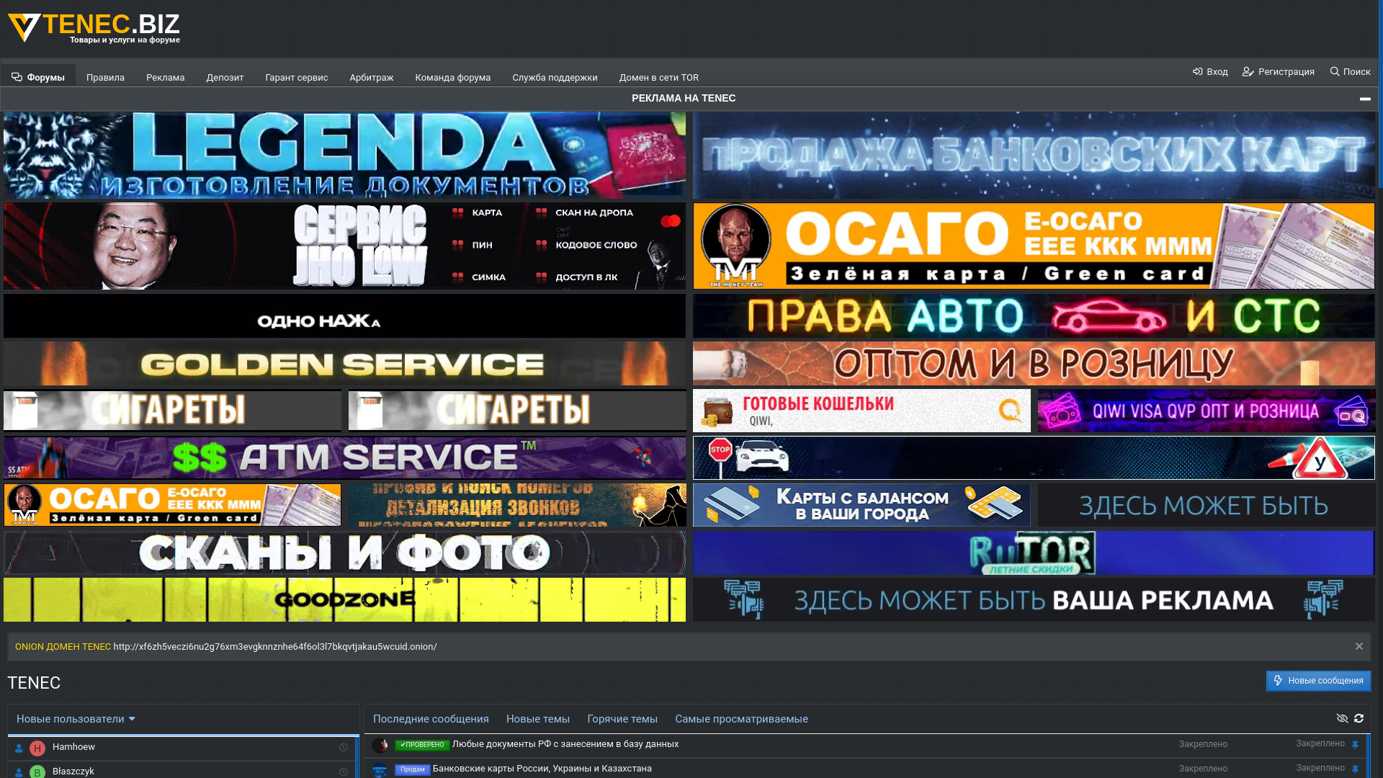Toggle the hide eye-slash icon
This screenshot has height=778, width=1383.
(x=1342, y=718)
